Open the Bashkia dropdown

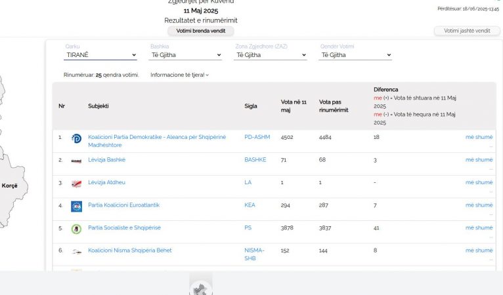(x=185, y=55)
